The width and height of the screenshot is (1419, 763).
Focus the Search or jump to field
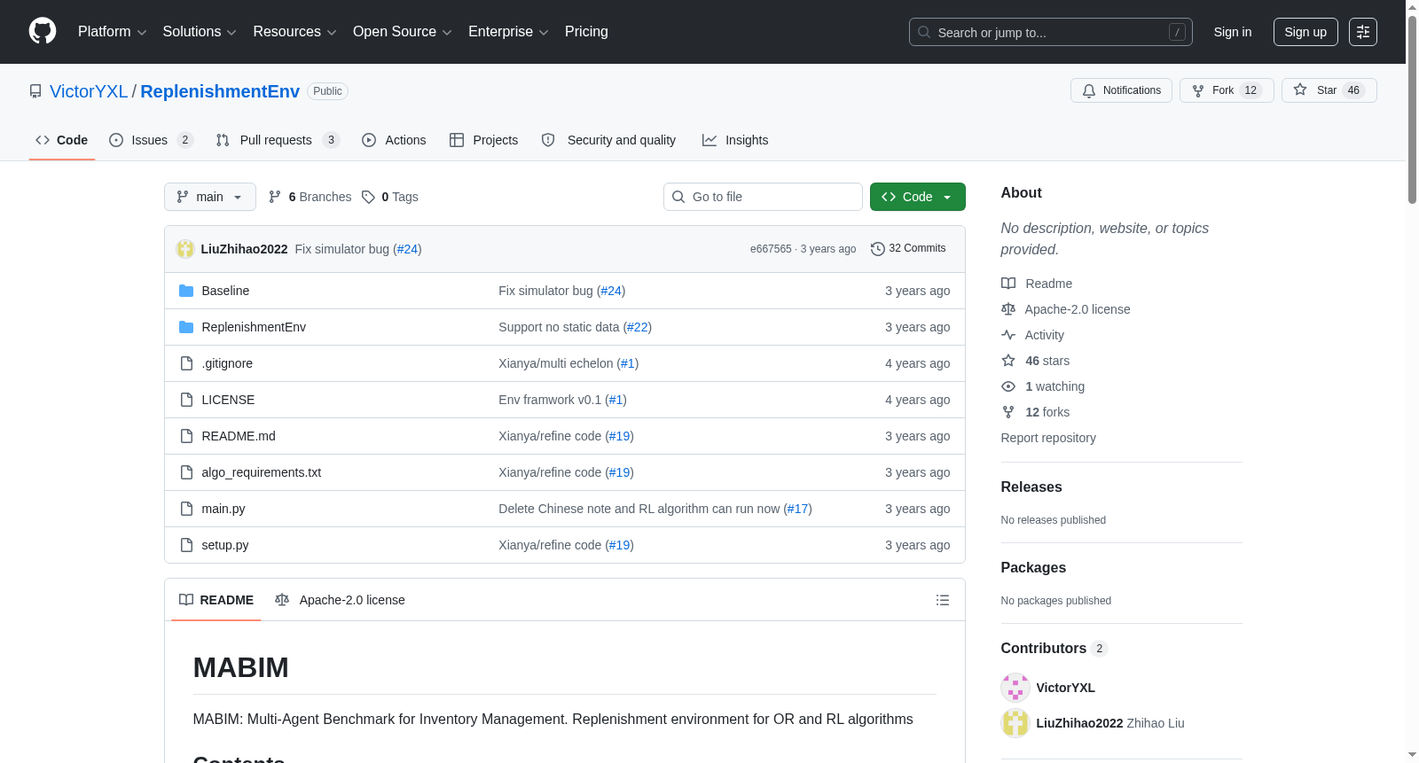click(1051, 32)
